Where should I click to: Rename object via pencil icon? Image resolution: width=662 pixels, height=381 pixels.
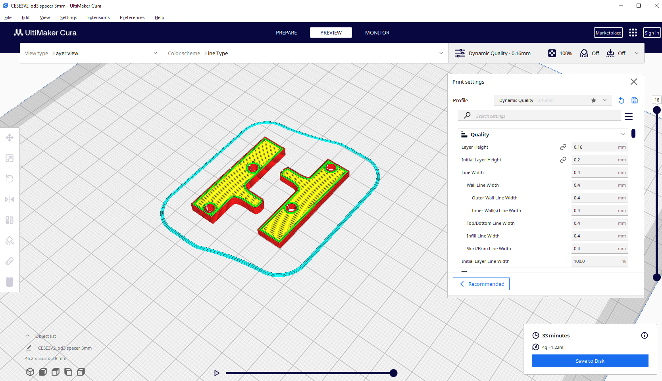tap(29, 348)
